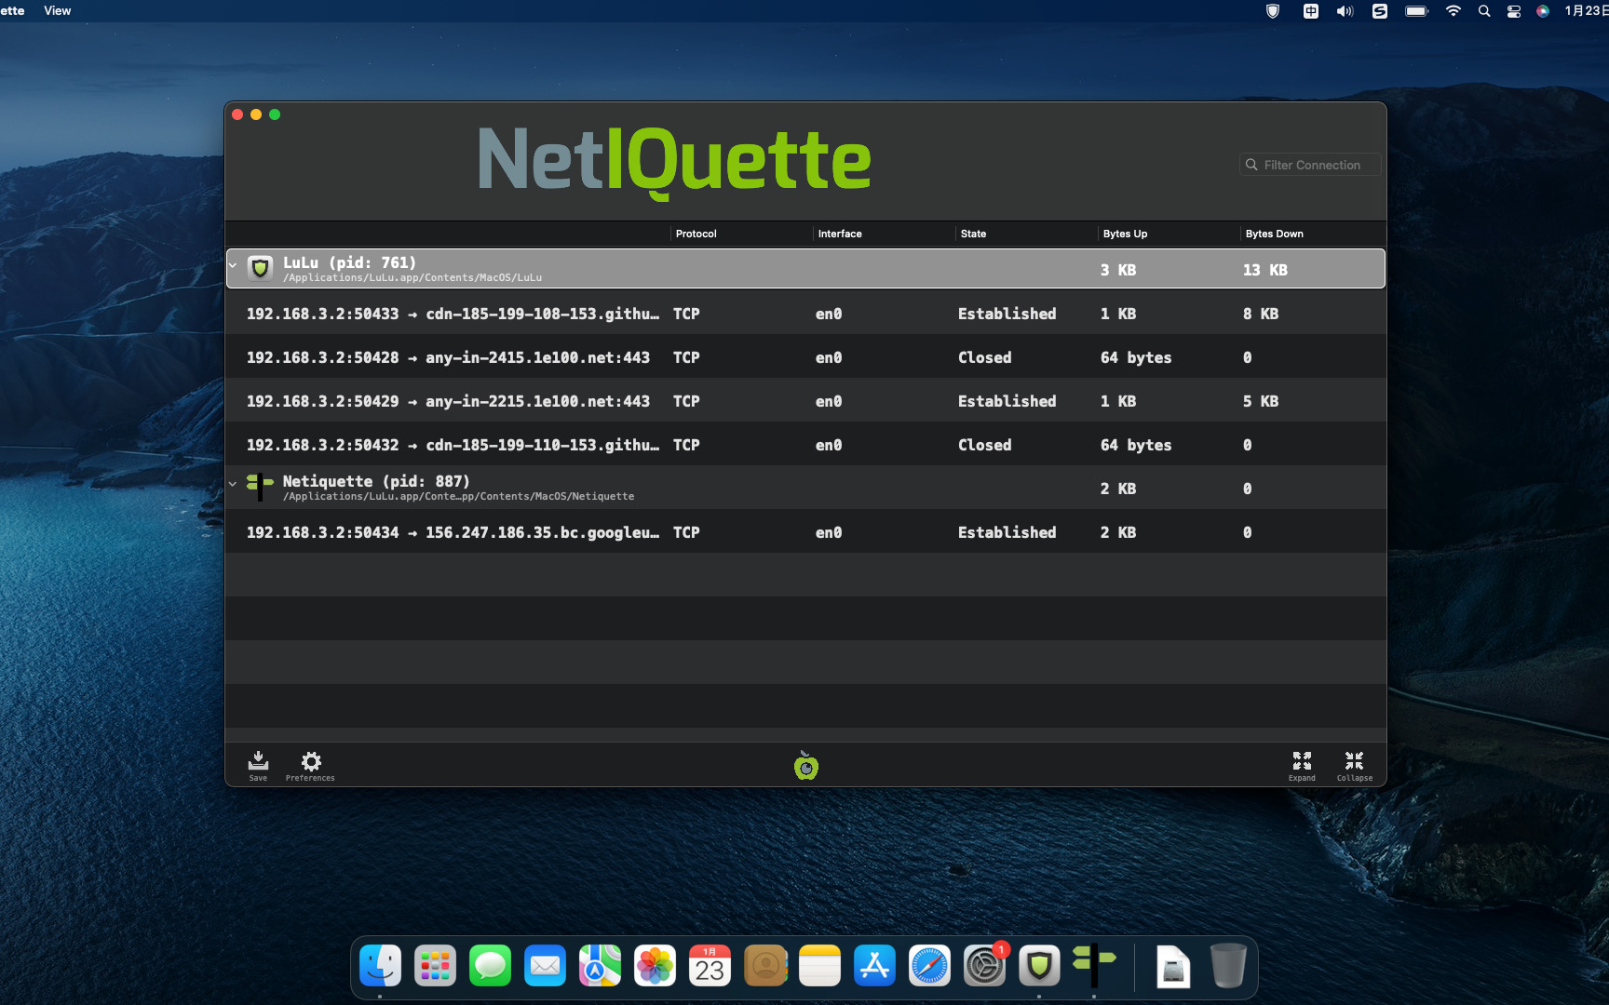This screenshot has height=1005, width=1609.
Task: Click the Objective-See apple logo
Action: pos(805,765)
